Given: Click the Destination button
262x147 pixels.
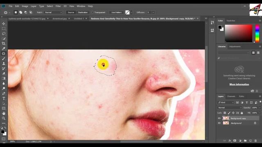Looking at the screenshot, I should coord(83,12).
